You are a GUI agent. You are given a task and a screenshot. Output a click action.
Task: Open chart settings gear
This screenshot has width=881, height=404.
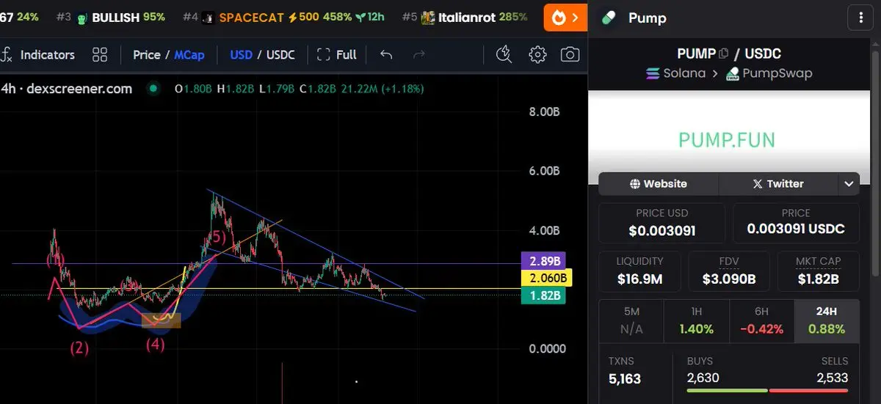(x=538, y=55)
